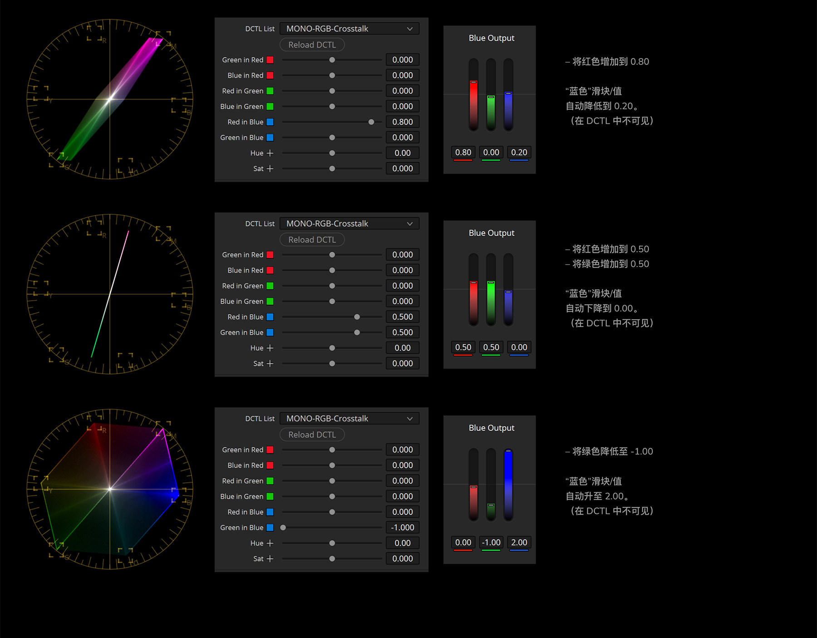Click the Sat value field in the bottom panel
The height and width of the screenshot is (638, 817).
point(403,559)
